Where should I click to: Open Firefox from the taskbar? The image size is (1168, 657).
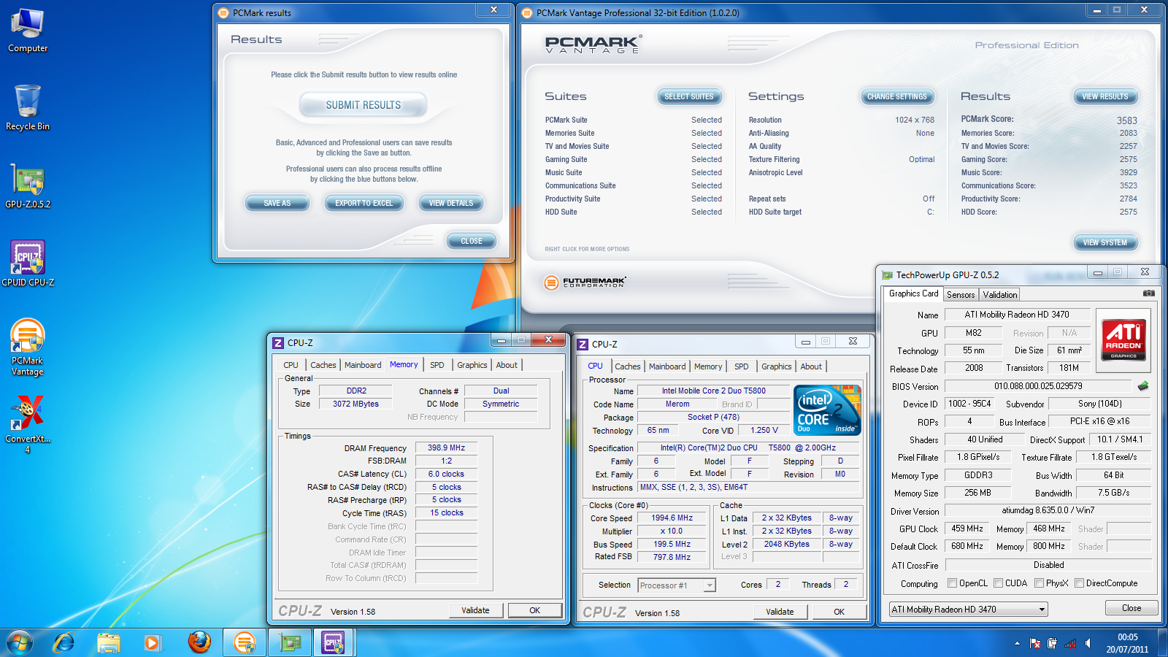coord(199,642)
